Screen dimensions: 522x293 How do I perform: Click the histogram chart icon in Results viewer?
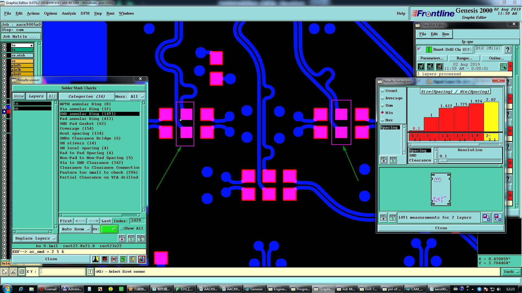pyautogui.click(x=142, y=259)
